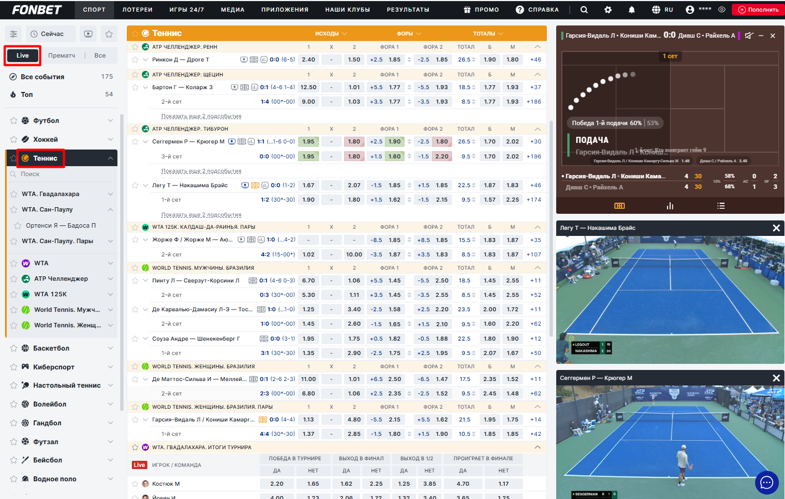Close the Сеггермен Р — Крюгер М video

click(776, 378)
